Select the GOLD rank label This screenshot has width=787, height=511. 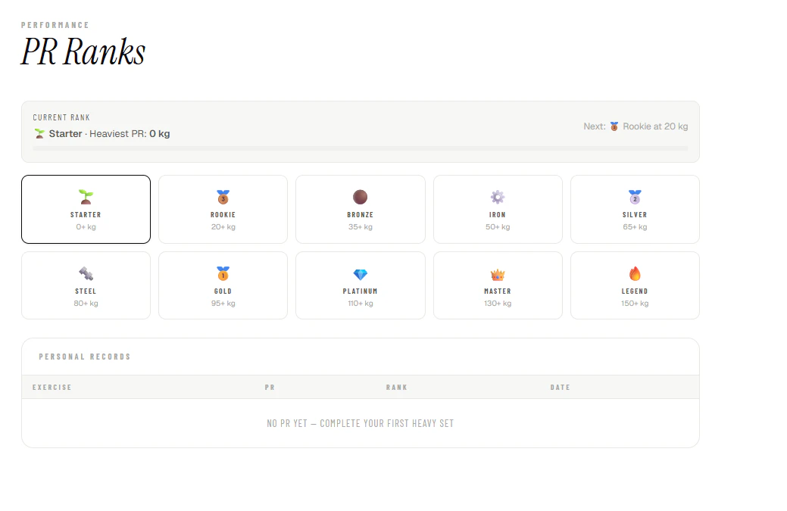pos(223,291)
